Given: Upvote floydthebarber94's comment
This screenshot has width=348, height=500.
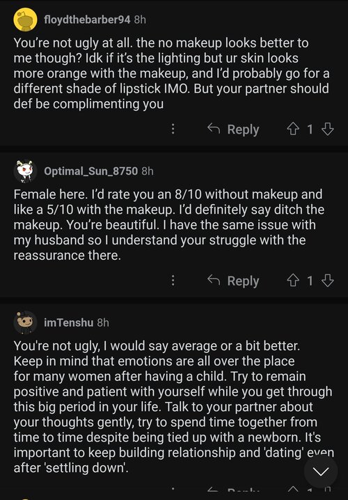Looking at the screenshot, I should point(292,129).
